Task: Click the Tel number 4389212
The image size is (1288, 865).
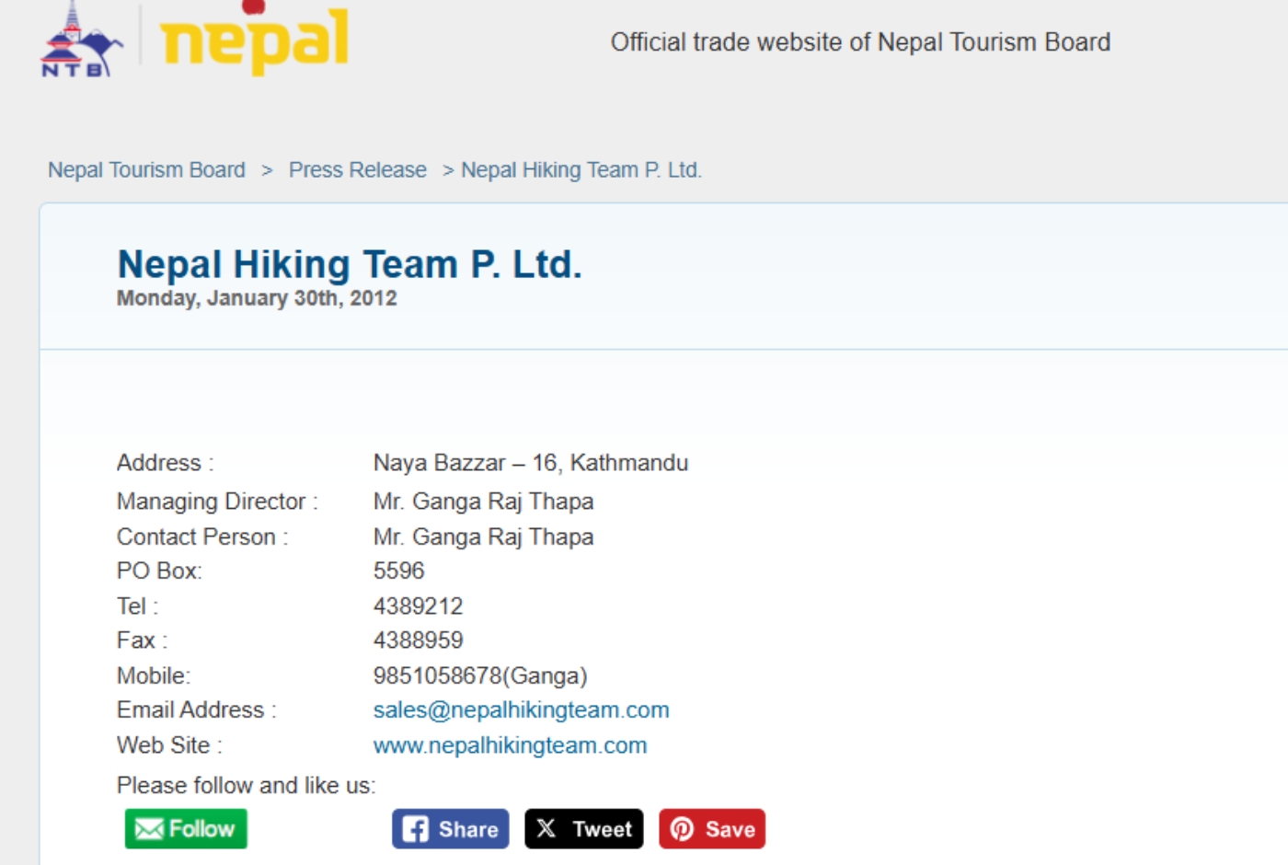Action: [x=418, y=606]
